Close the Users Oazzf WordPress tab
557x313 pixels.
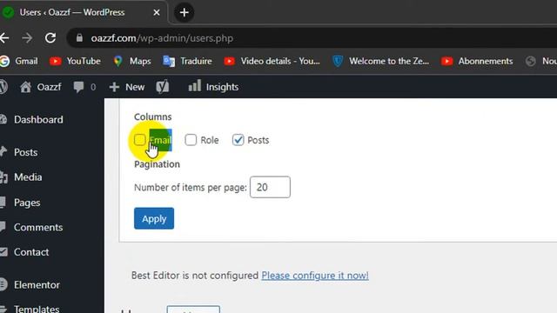[x=157, y=12]
